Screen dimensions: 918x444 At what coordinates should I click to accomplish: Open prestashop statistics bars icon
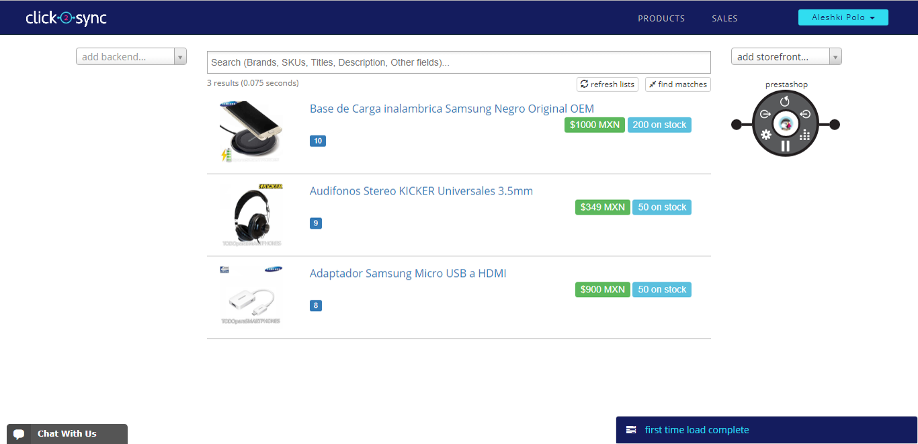[804, 135]
